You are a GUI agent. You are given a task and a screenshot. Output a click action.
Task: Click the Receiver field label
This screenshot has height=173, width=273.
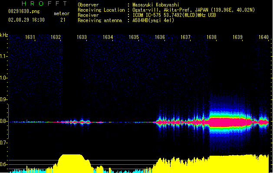click(x=88, y=15)
